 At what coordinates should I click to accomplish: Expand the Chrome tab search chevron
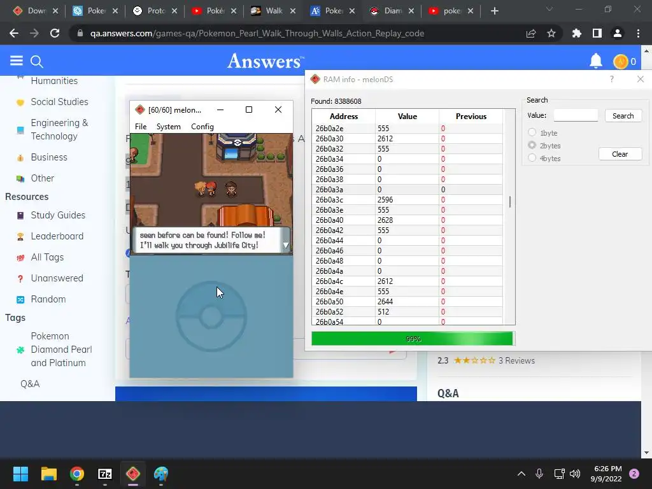pos(549,9)
